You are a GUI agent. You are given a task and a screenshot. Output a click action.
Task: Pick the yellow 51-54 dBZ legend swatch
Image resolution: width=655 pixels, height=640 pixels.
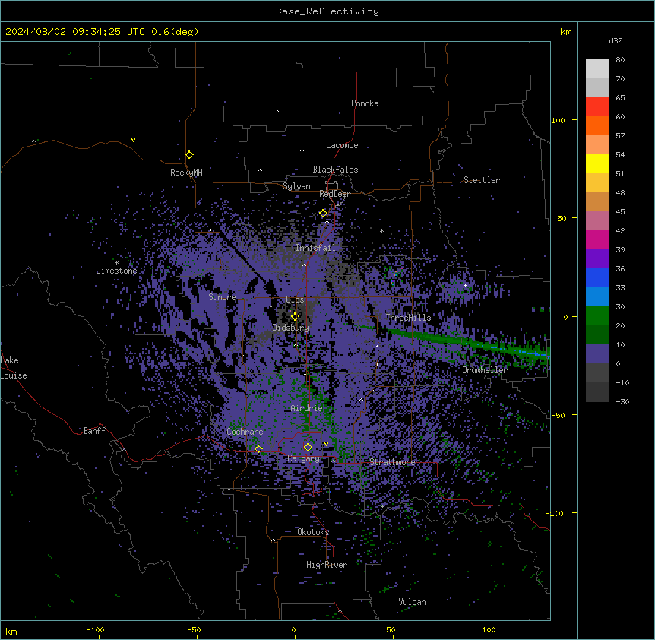(x=597, y=164)
